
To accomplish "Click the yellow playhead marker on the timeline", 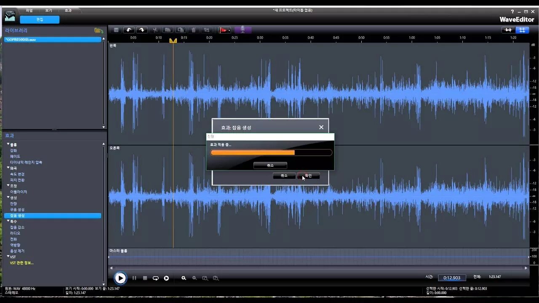I will coord(173,40).
